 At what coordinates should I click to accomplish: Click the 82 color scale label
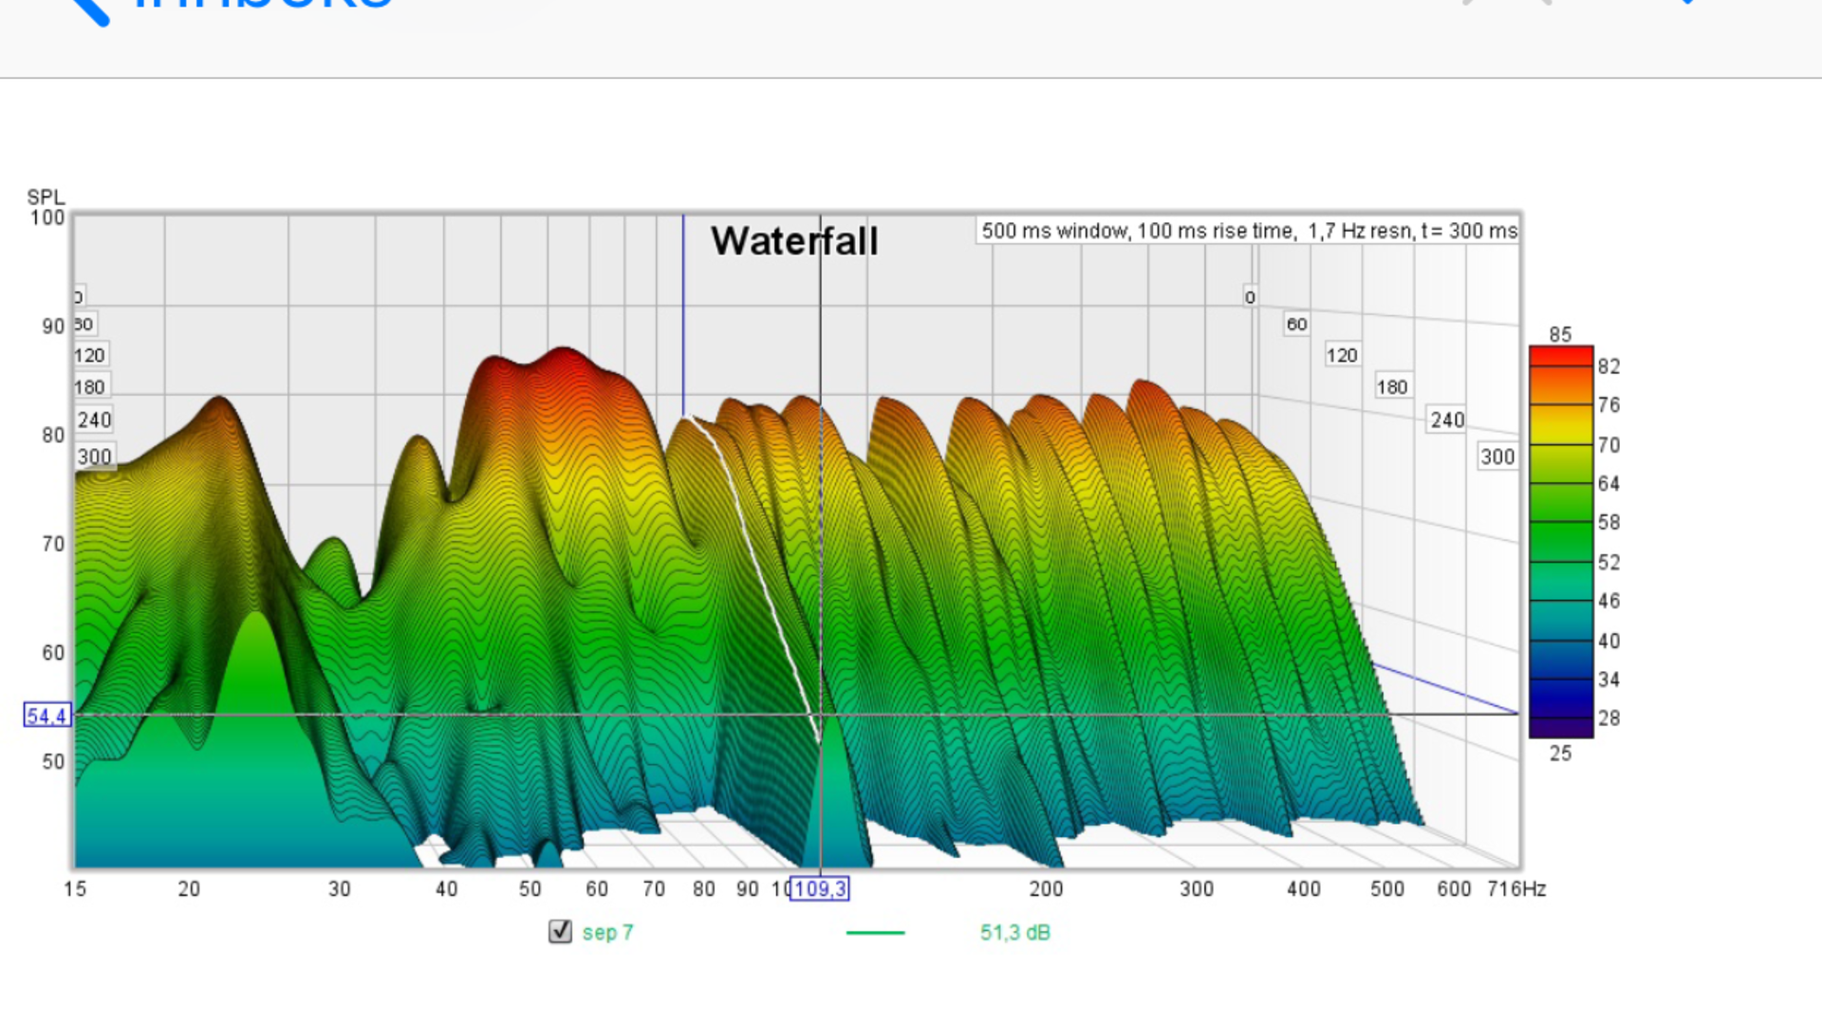(x=1608, y=366)
